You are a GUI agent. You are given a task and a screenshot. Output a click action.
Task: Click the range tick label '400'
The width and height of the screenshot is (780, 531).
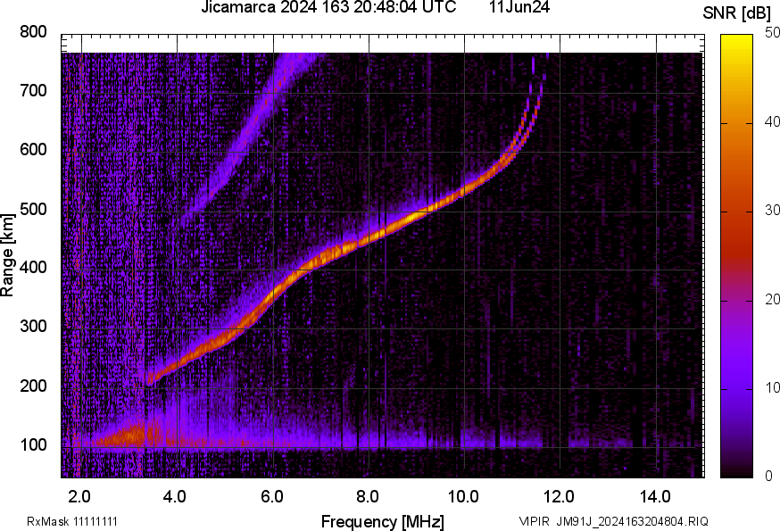pos(33,267)
